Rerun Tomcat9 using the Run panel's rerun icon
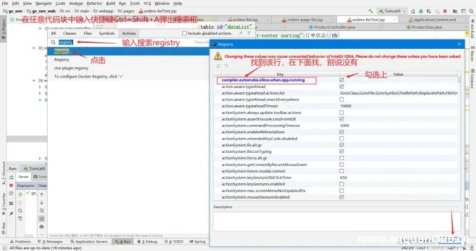Viewport: 476px width, 251px height. click(11, 177)
